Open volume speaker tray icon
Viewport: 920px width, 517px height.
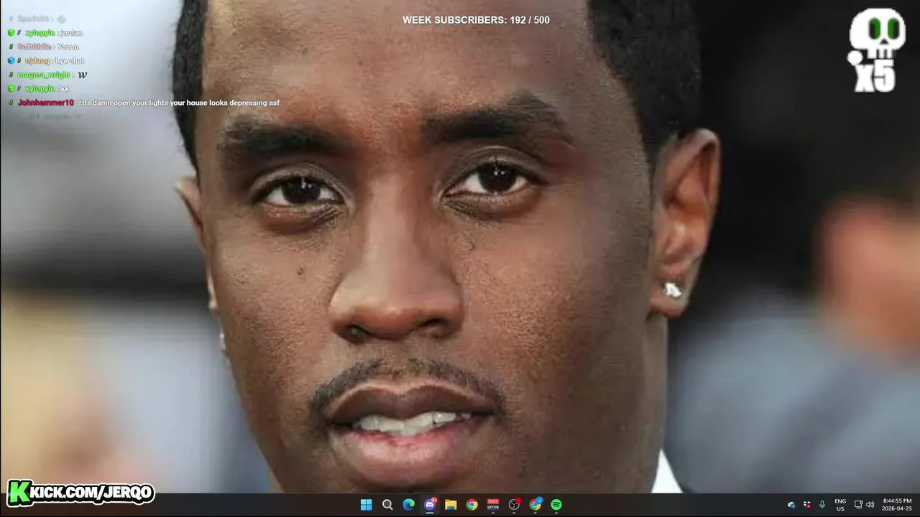(870, 505)
